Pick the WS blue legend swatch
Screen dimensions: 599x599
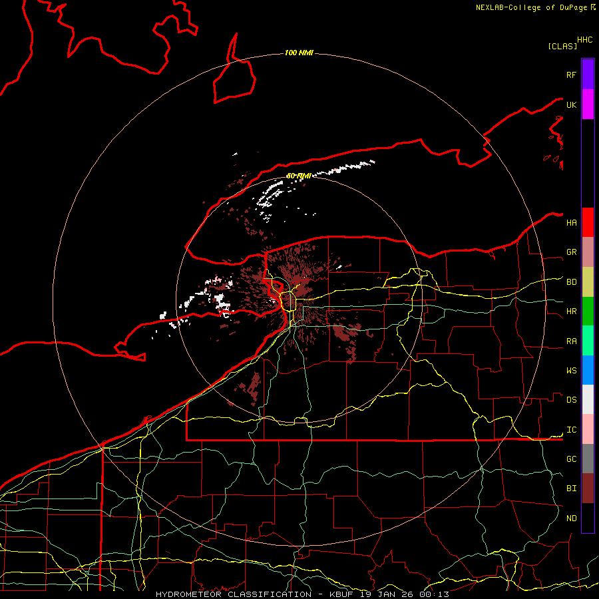tap(588, 370)
